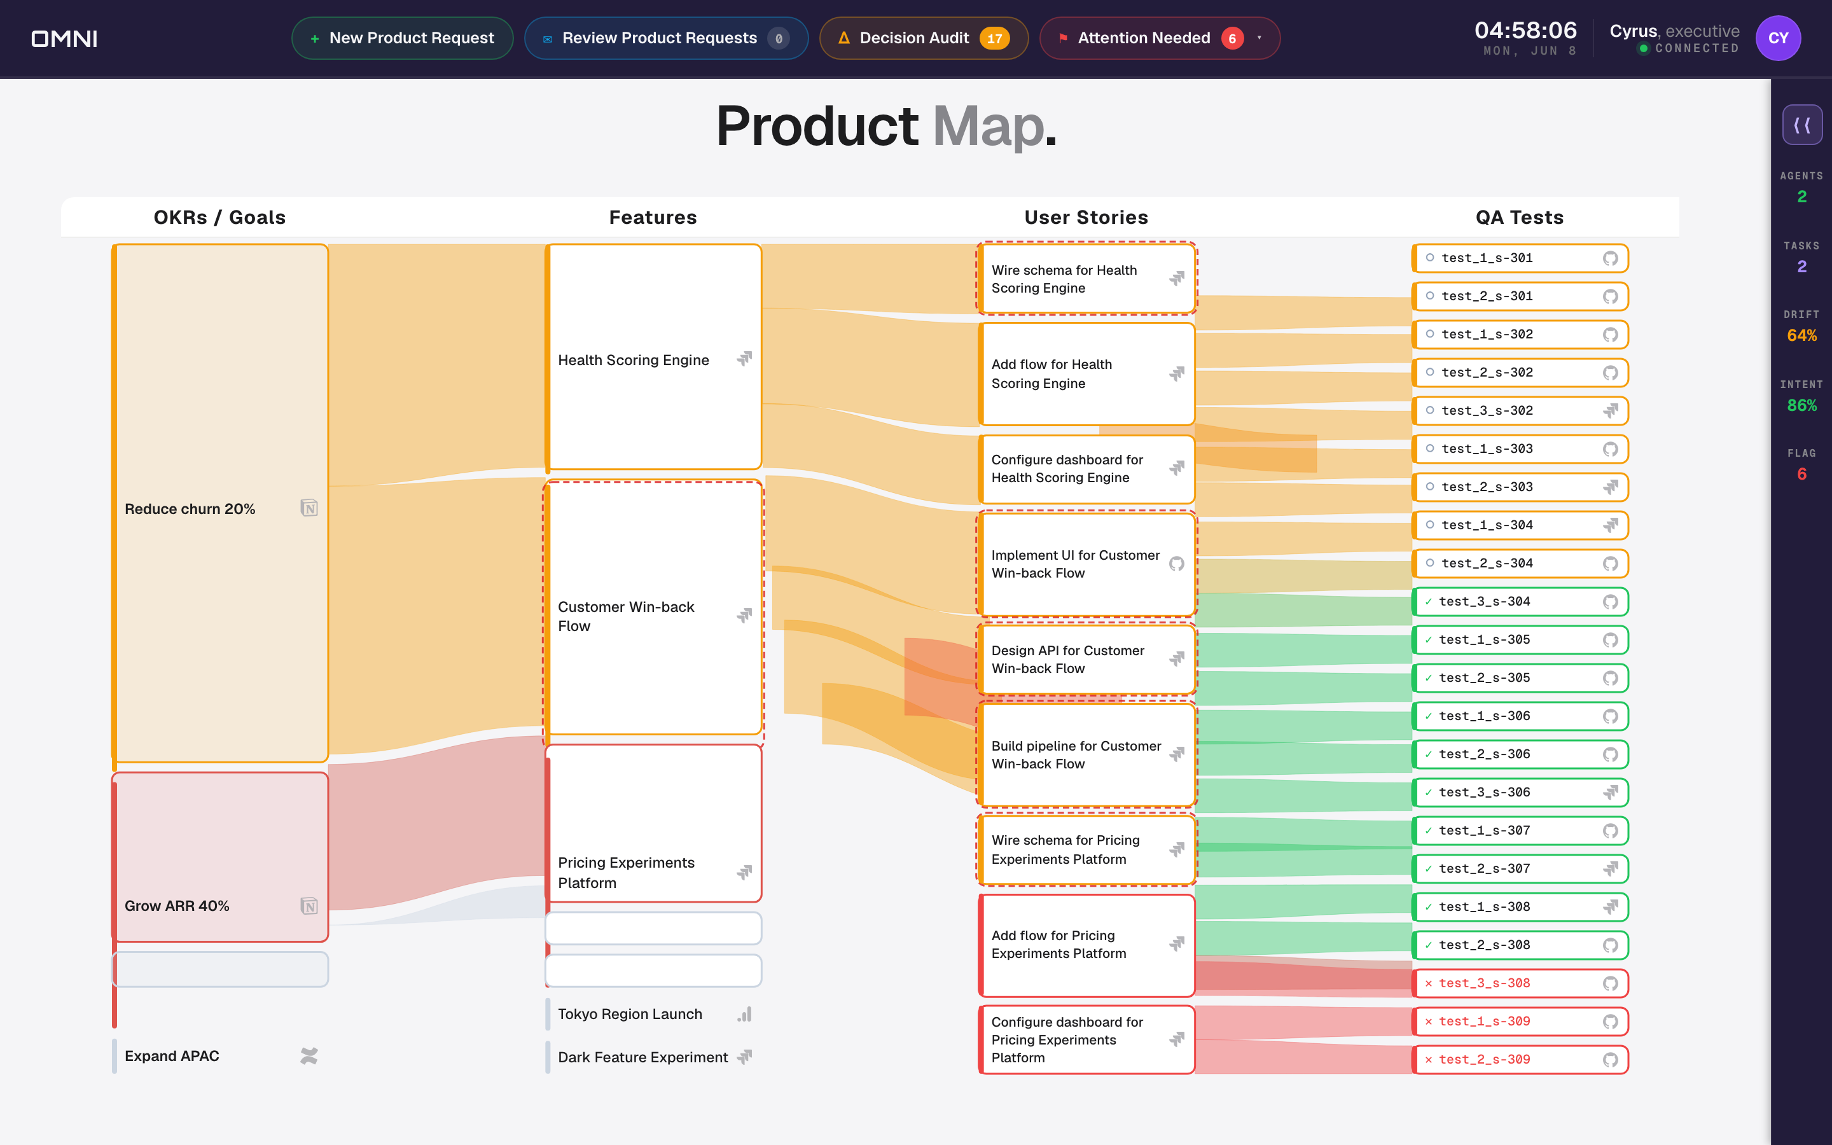Click GitHub icon on test_2_s-309
Image resolution: width=1832 pixels, height=1145 pixels.
pos(1610,1059)
